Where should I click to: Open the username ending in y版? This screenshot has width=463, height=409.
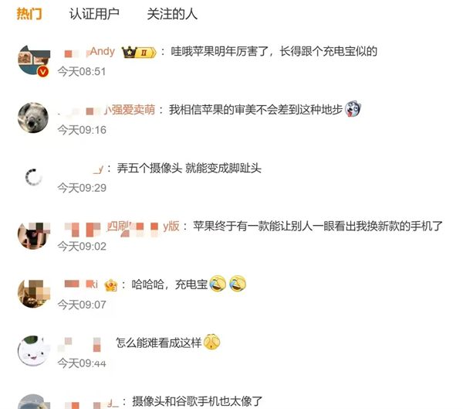click(122, 227)
